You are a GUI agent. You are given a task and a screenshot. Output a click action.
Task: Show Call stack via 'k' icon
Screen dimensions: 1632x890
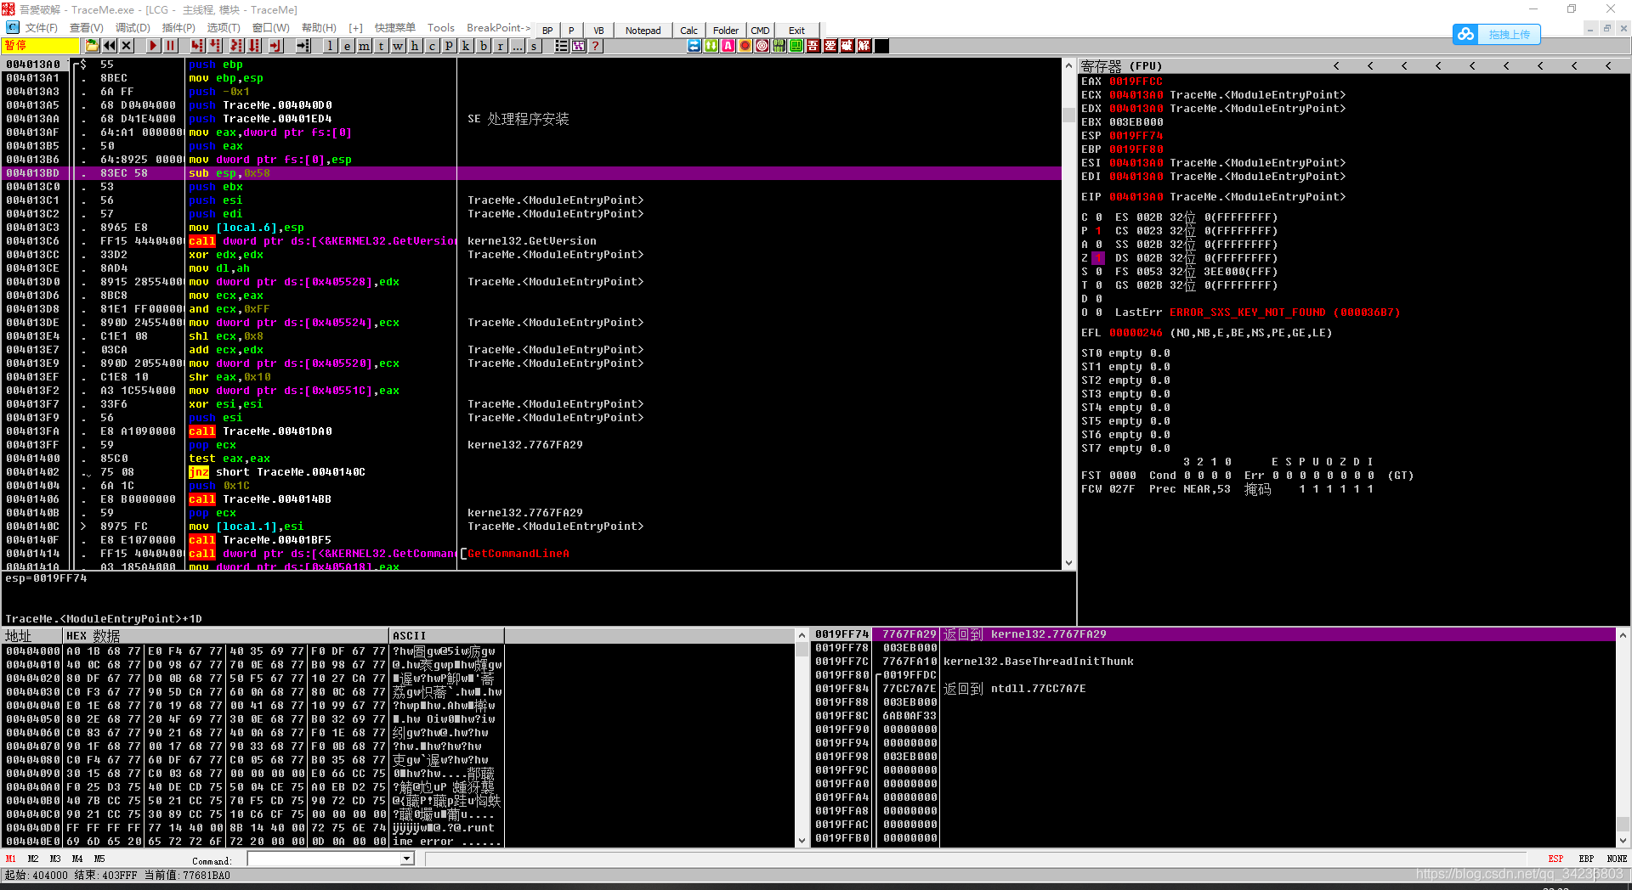pyautogui.click(x=466, y=46)
